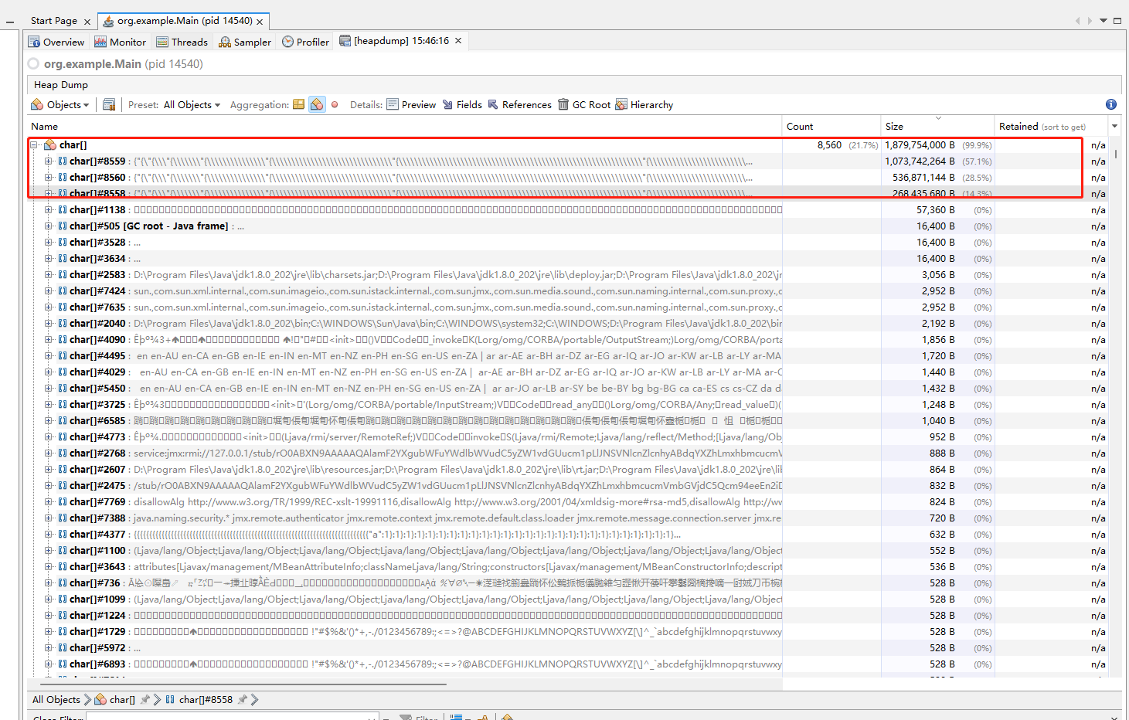
Task: Click the heap dump calculator toolbar icon
Action: pos(109,105)
